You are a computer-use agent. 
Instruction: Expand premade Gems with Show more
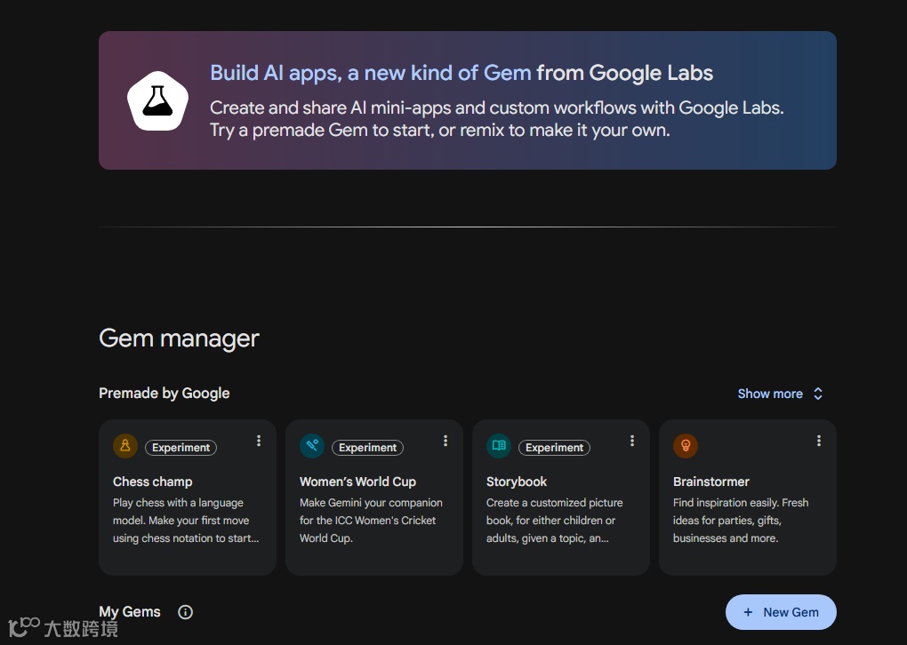tap(770, 394)
